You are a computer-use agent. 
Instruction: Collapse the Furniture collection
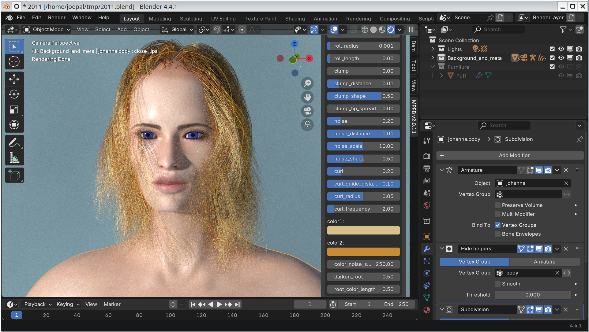pos(433,67)
